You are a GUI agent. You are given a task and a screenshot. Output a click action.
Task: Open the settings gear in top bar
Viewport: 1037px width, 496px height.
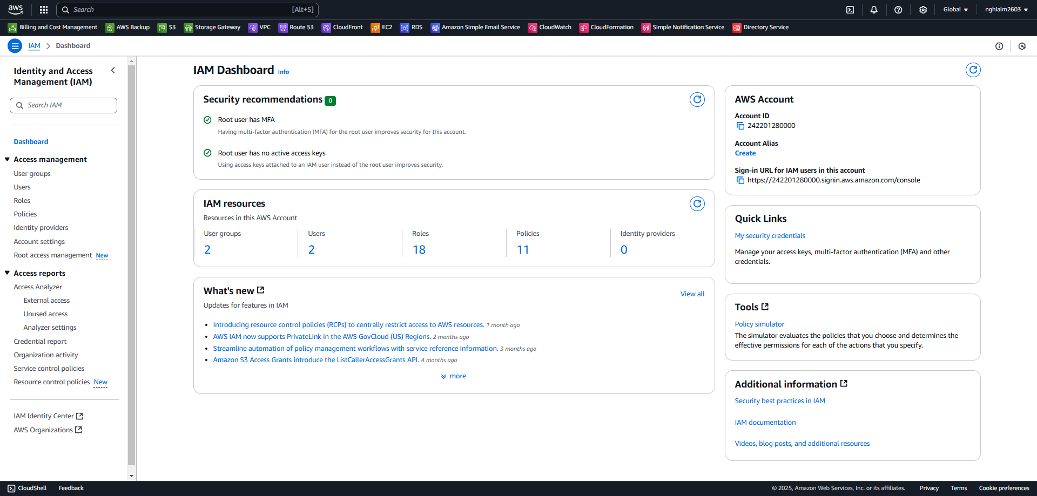(x=923, y=10)
